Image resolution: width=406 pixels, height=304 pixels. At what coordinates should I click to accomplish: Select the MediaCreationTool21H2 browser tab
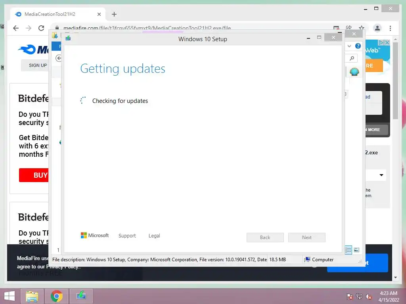point(58,14)
